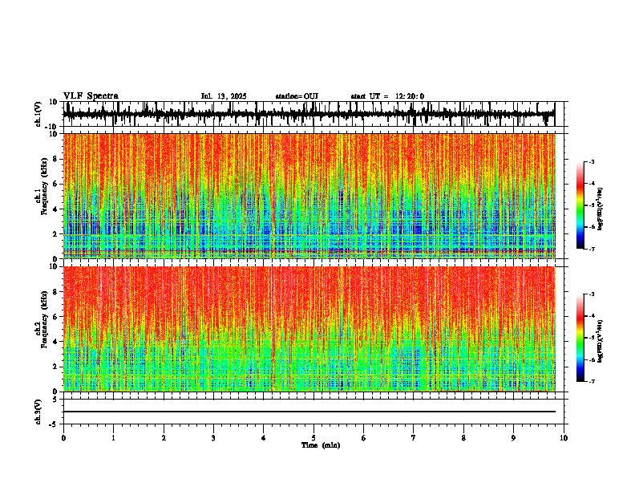The width and height of the screenshot is (635, 491).
Task: Click the date text "Jul 13, 2025"
Action: [x=224, y=96]
